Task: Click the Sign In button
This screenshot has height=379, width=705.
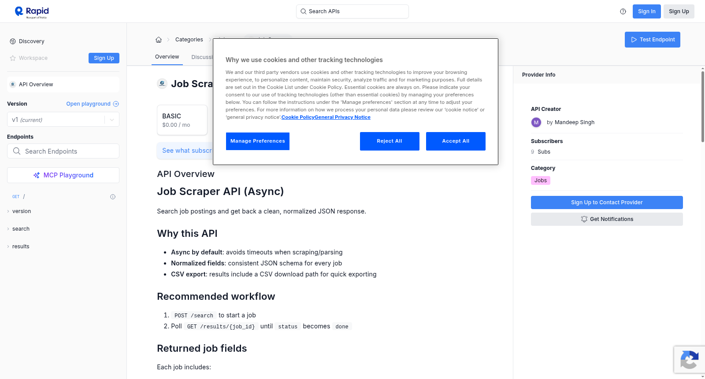Action: click(647, 11)
